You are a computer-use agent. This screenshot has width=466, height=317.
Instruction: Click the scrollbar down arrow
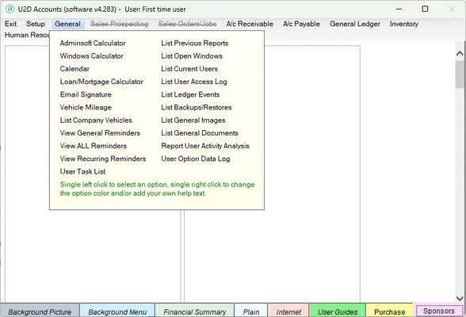tap(460, 298)
